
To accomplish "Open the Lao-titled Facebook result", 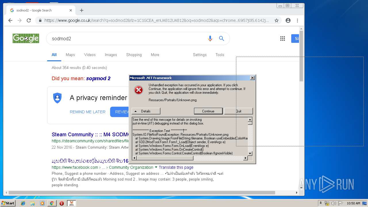I will pyautogui.click(x=90, y=161).
